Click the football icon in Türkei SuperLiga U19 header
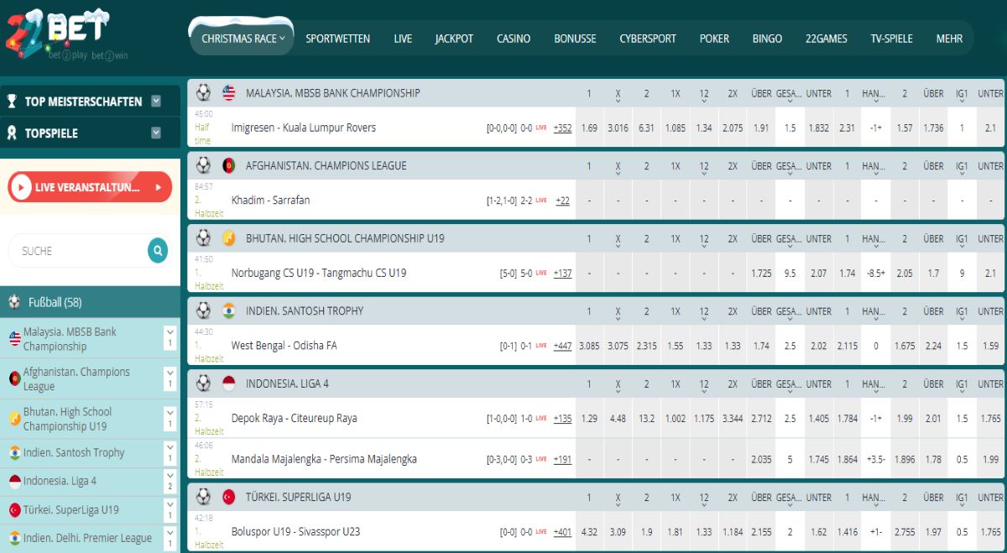The image size is (1007, 553). point(203,497)
